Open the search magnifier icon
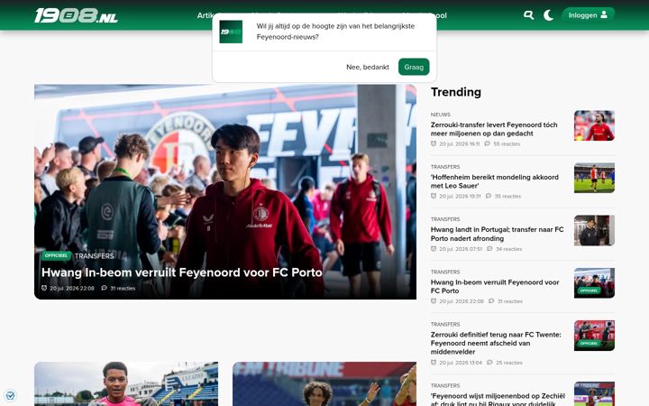Viewport: 649px width, 406px height. point(528,15)
